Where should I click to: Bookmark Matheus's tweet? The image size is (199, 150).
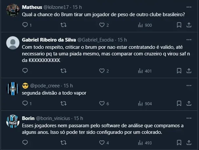pos(179,25)
